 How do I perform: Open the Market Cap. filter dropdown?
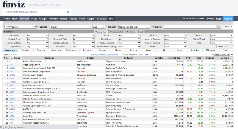[x=37, y=39]
